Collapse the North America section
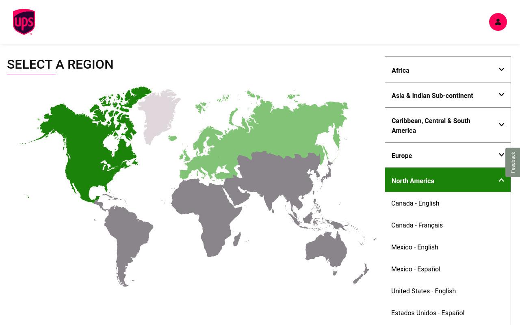This screenshot has height=325, width=520. pyautogui.click(x=448, y=180)
